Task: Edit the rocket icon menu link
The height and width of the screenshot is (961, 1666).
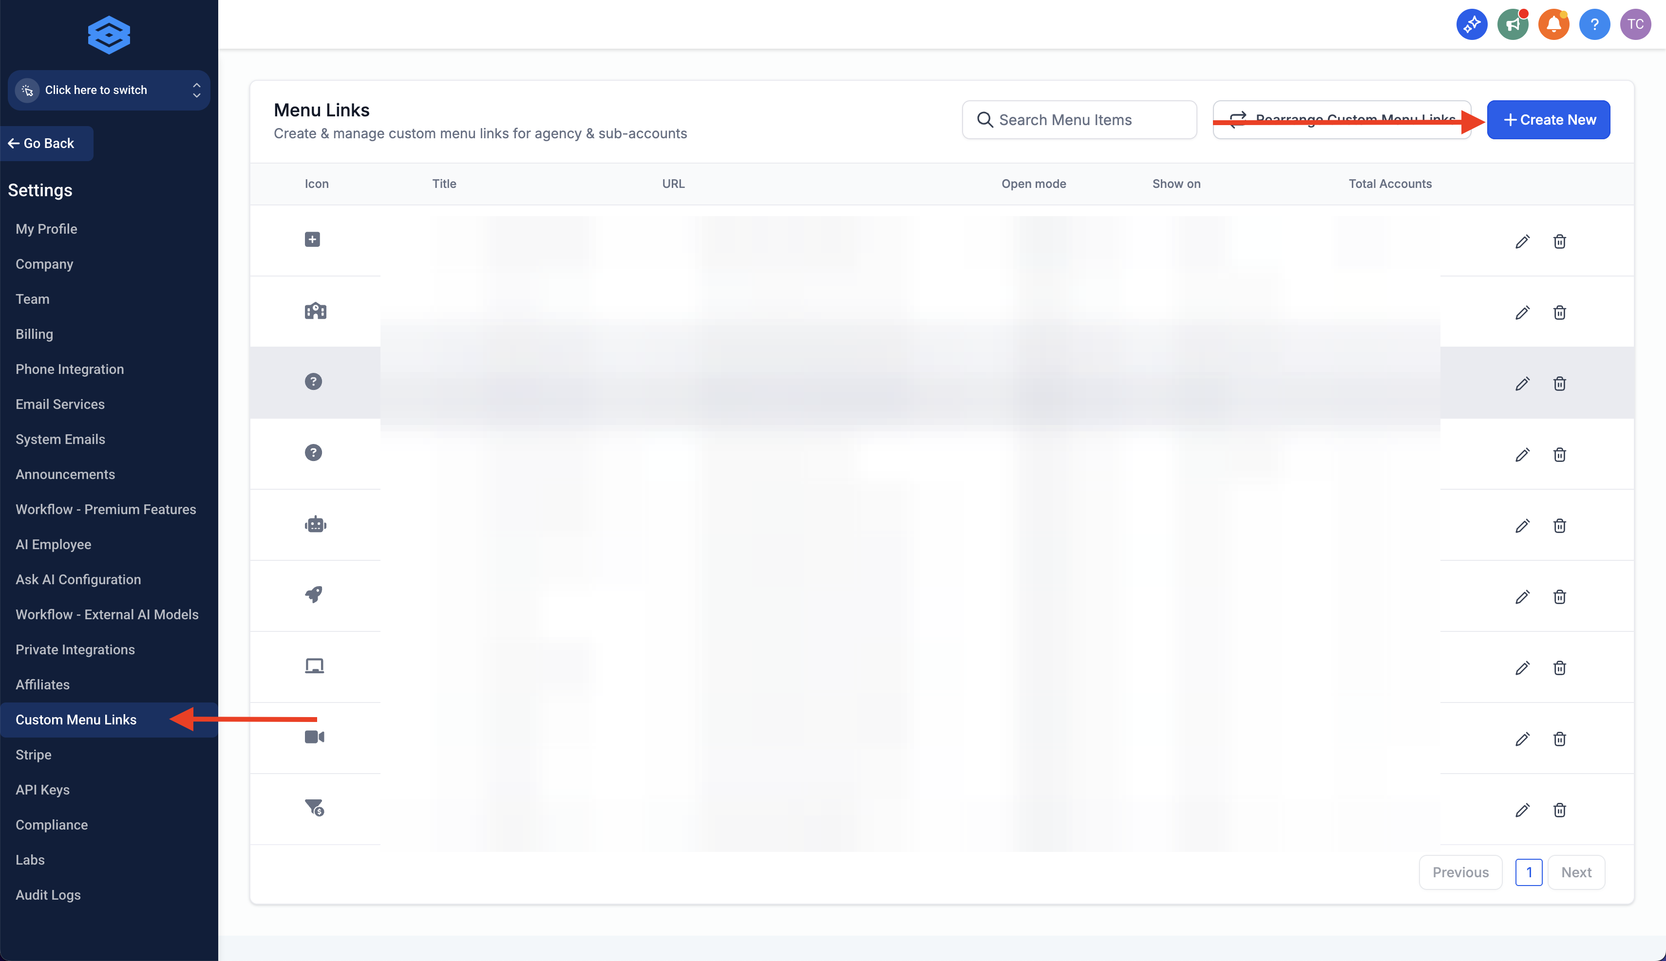Action: click(x=1522, y=597)
